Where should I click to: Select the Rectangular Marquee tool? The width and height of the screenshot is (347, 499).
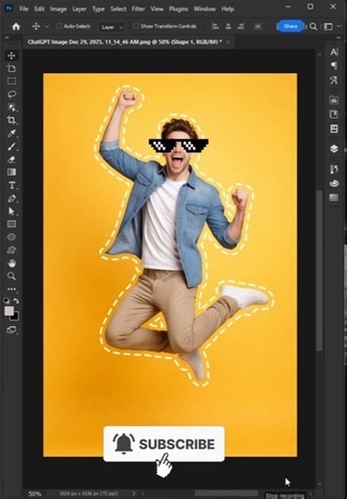click(x=12, y=81)
